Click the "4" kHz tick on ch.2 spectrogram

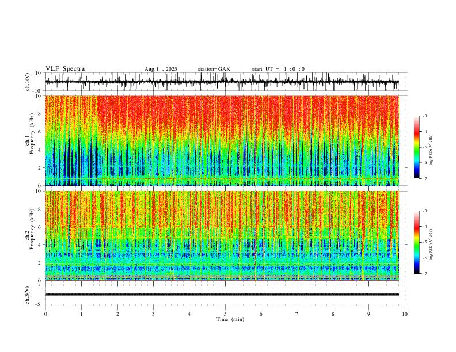[x=40, y=245]
